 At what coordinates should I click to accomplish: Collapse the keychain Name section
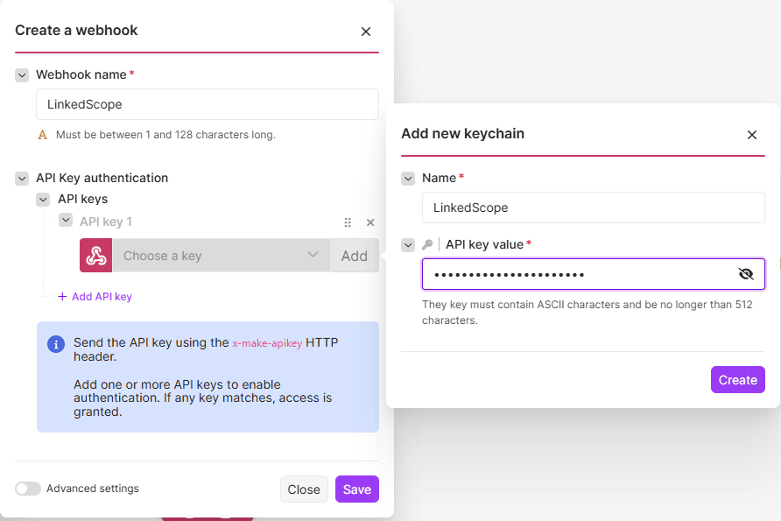pos(408,179)
